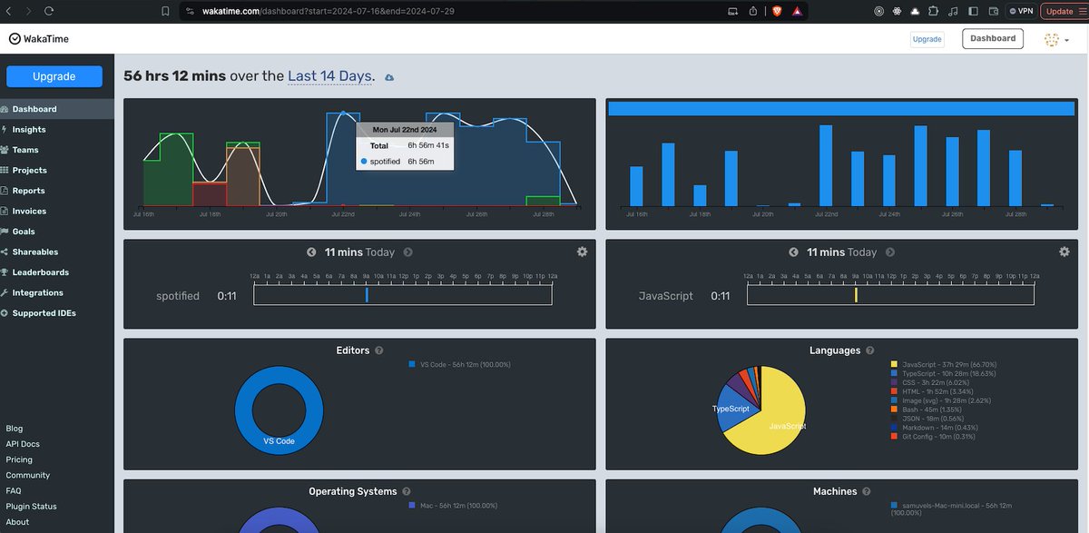
Task: Click the VPN button in toolbar
Action: click(1020, 11)
